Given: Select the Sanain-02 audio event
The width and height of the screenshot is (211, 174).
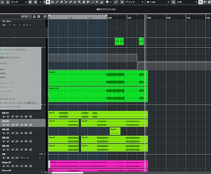Looking at the screenshot, I should [98, 94].
